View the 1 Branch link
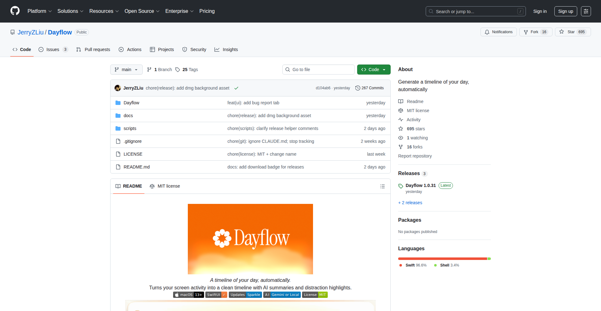The height and width of the screenshot is (311, 601). pyautogui.click(x=160, y=70)
